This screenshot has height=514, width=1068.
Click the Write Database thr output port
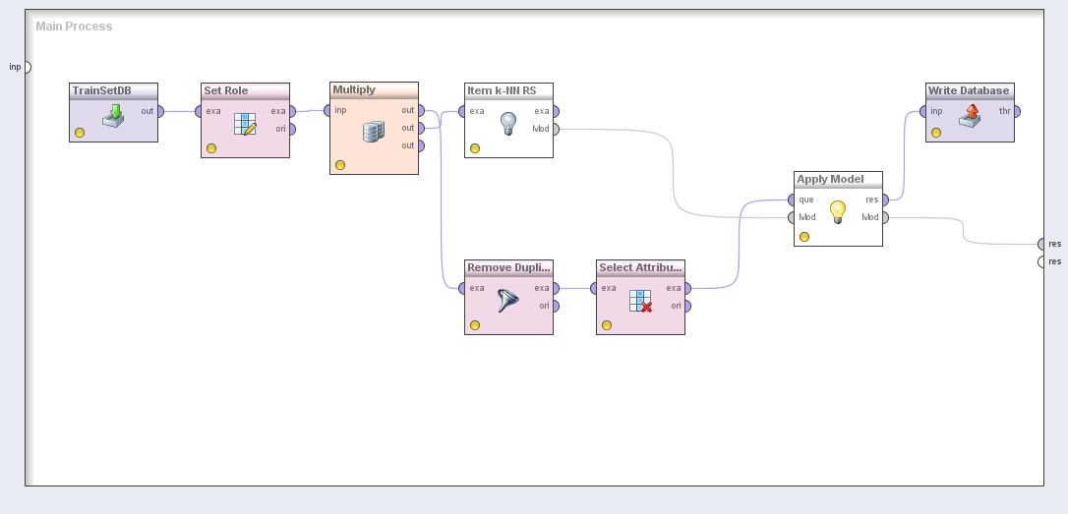pyautogui.click(x=1017, y=111)
